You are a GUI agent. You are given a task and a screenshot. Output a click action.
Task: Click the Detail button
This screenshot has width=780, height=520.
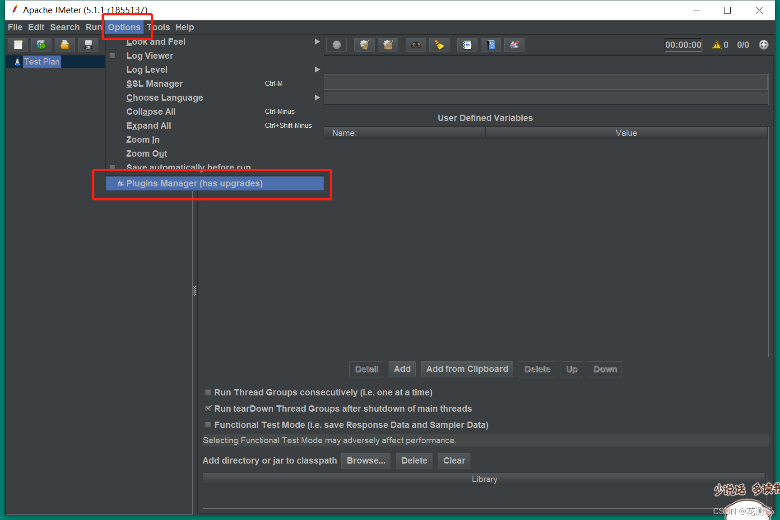click(x=367, y=369)
